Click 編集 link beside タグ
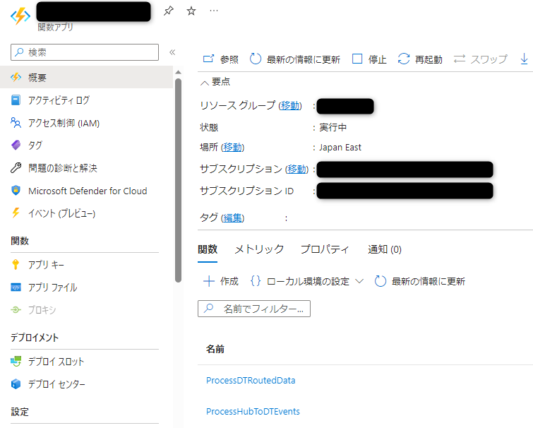Screen dimensions: 533x428 232,218
